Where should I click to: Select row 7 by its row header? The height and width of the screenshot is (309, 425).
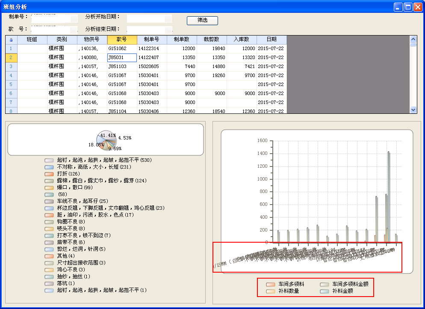(x=11, y=102)
